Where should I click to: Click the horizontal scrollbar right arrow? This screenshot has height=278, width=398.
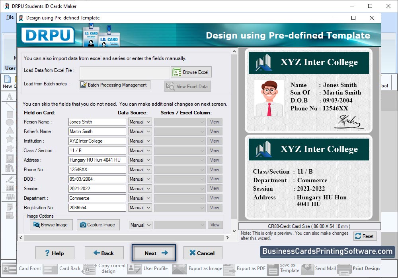[227, 237]
